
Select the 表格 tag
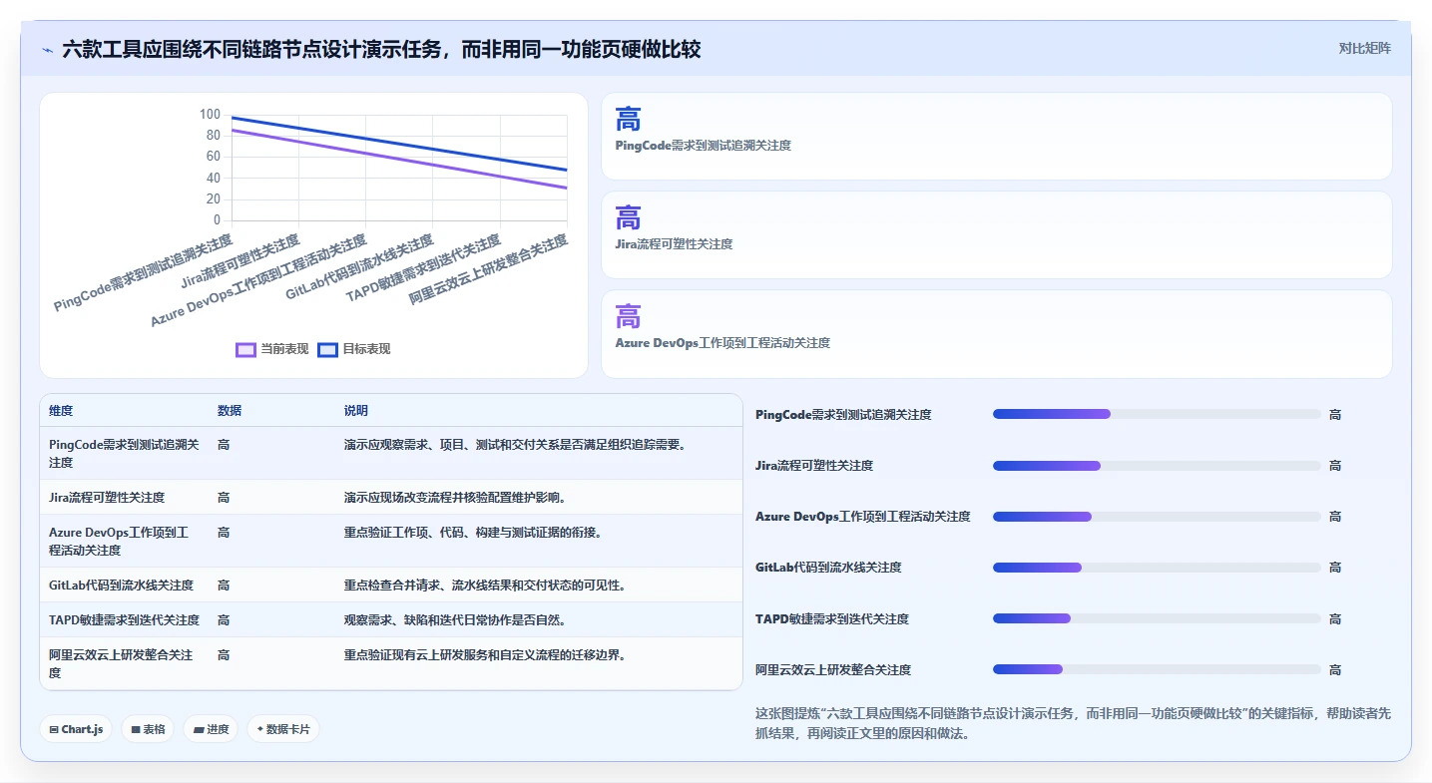click(x=148, y=729)
